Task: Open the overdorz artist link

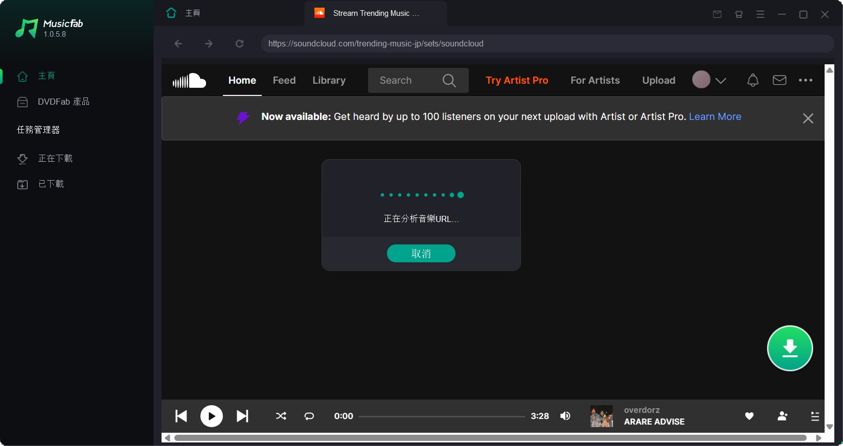Action: tap(642, 410)
